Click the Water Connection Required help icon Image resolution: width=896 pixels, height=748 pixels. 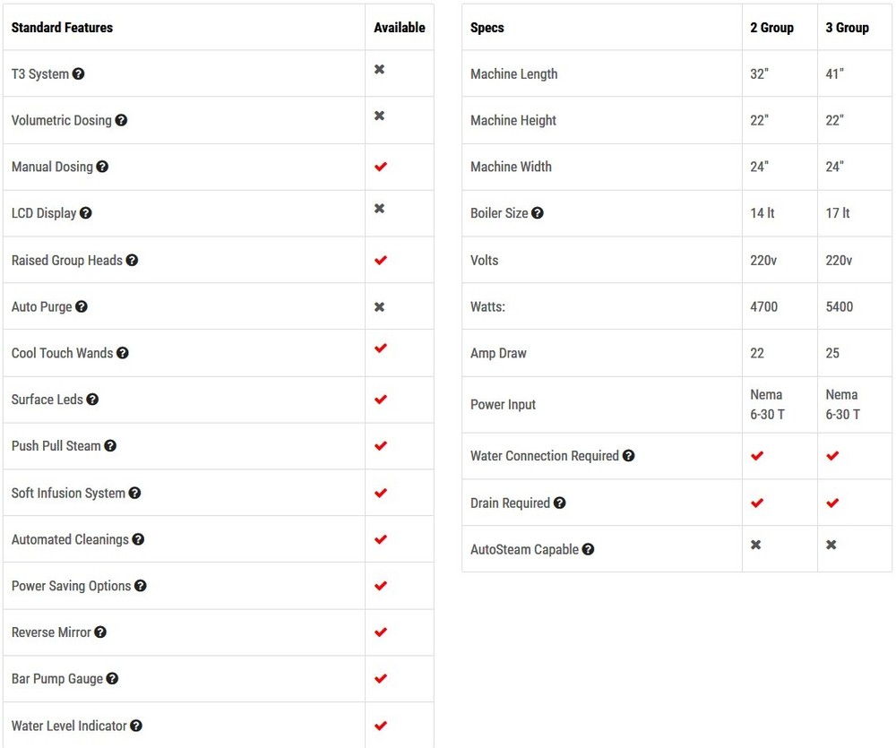pyautogui.click(x=628, y=455)
